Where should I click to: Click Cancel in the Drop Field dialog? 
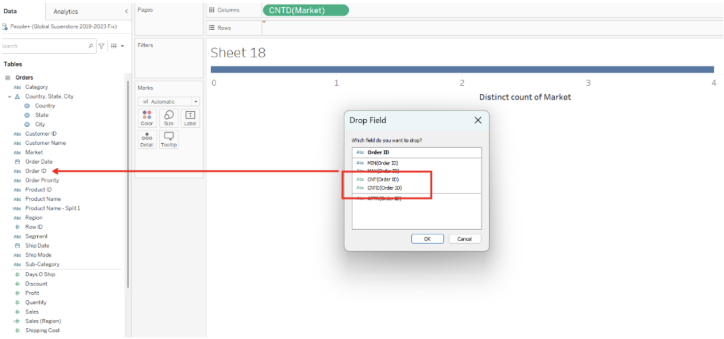pos(465,239)
